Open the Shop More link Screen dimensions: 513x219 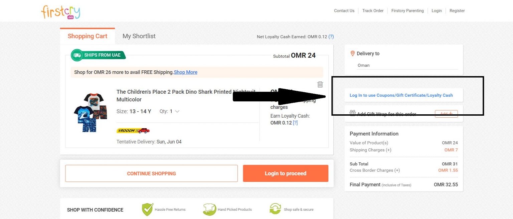pos(185,72)
